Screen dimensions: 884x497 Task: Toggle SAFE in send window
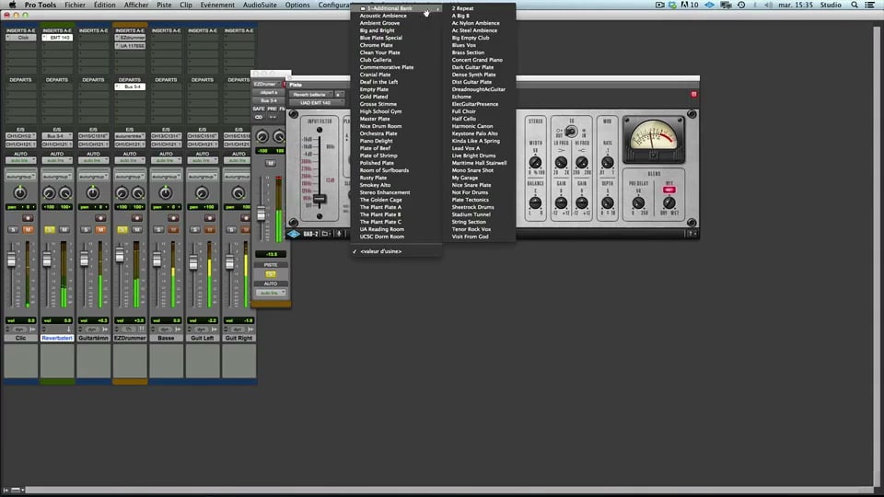tap(259, 109)
